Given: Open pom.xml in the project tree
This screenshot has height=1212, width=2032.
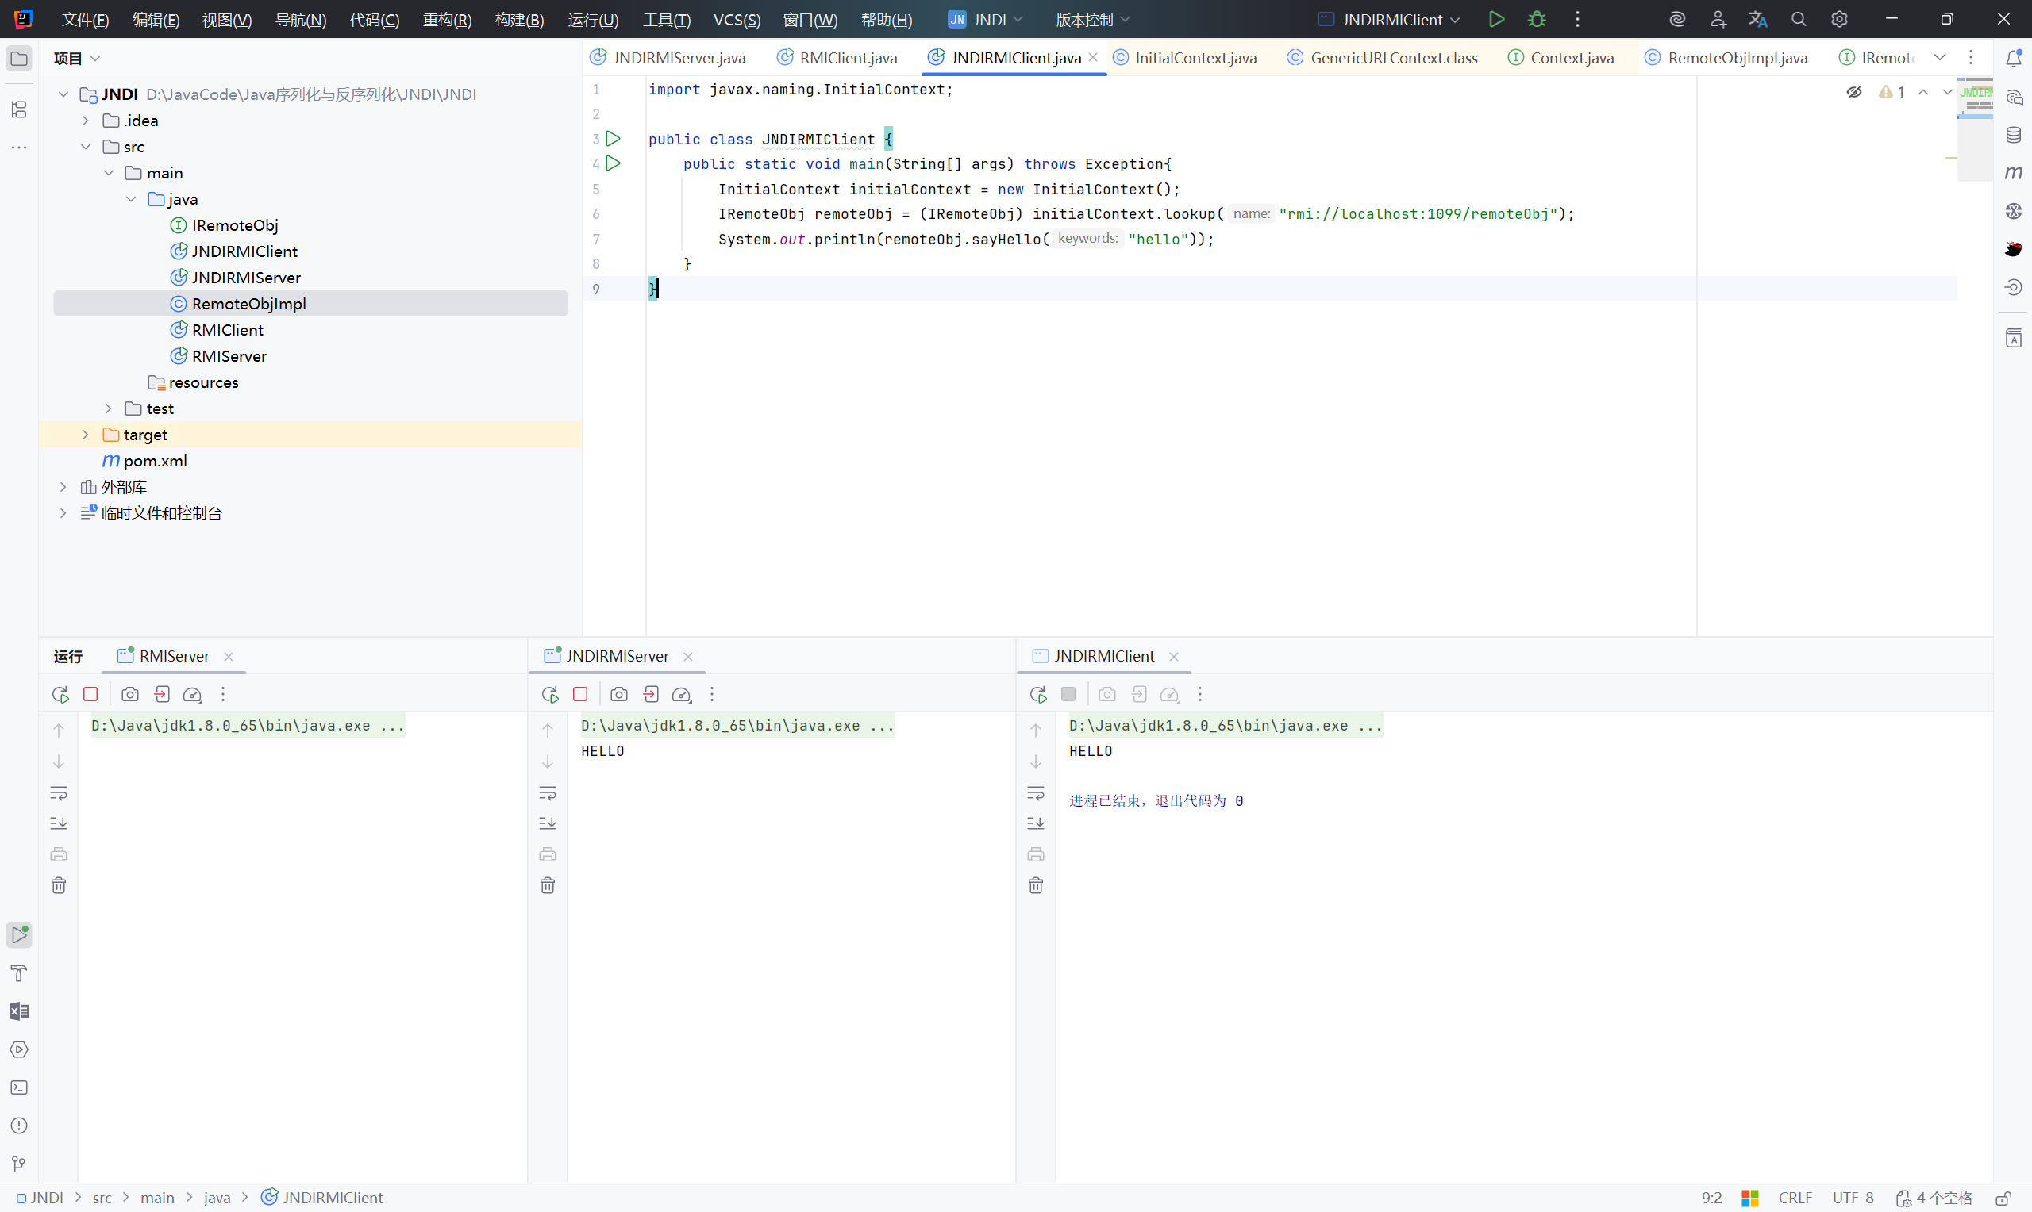Looking at the screenshot, I should pyautogui.click(x=155, y=461).
